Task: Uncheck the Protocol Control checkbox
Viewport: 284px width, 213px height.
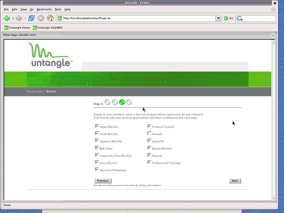Action: tap(149, 126)
